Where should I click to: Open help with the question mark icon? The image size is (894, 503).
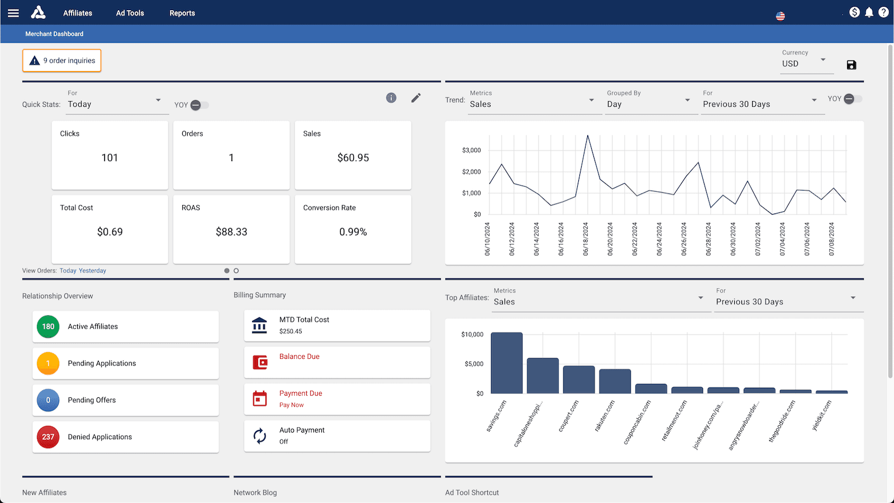tap(883, 12)
